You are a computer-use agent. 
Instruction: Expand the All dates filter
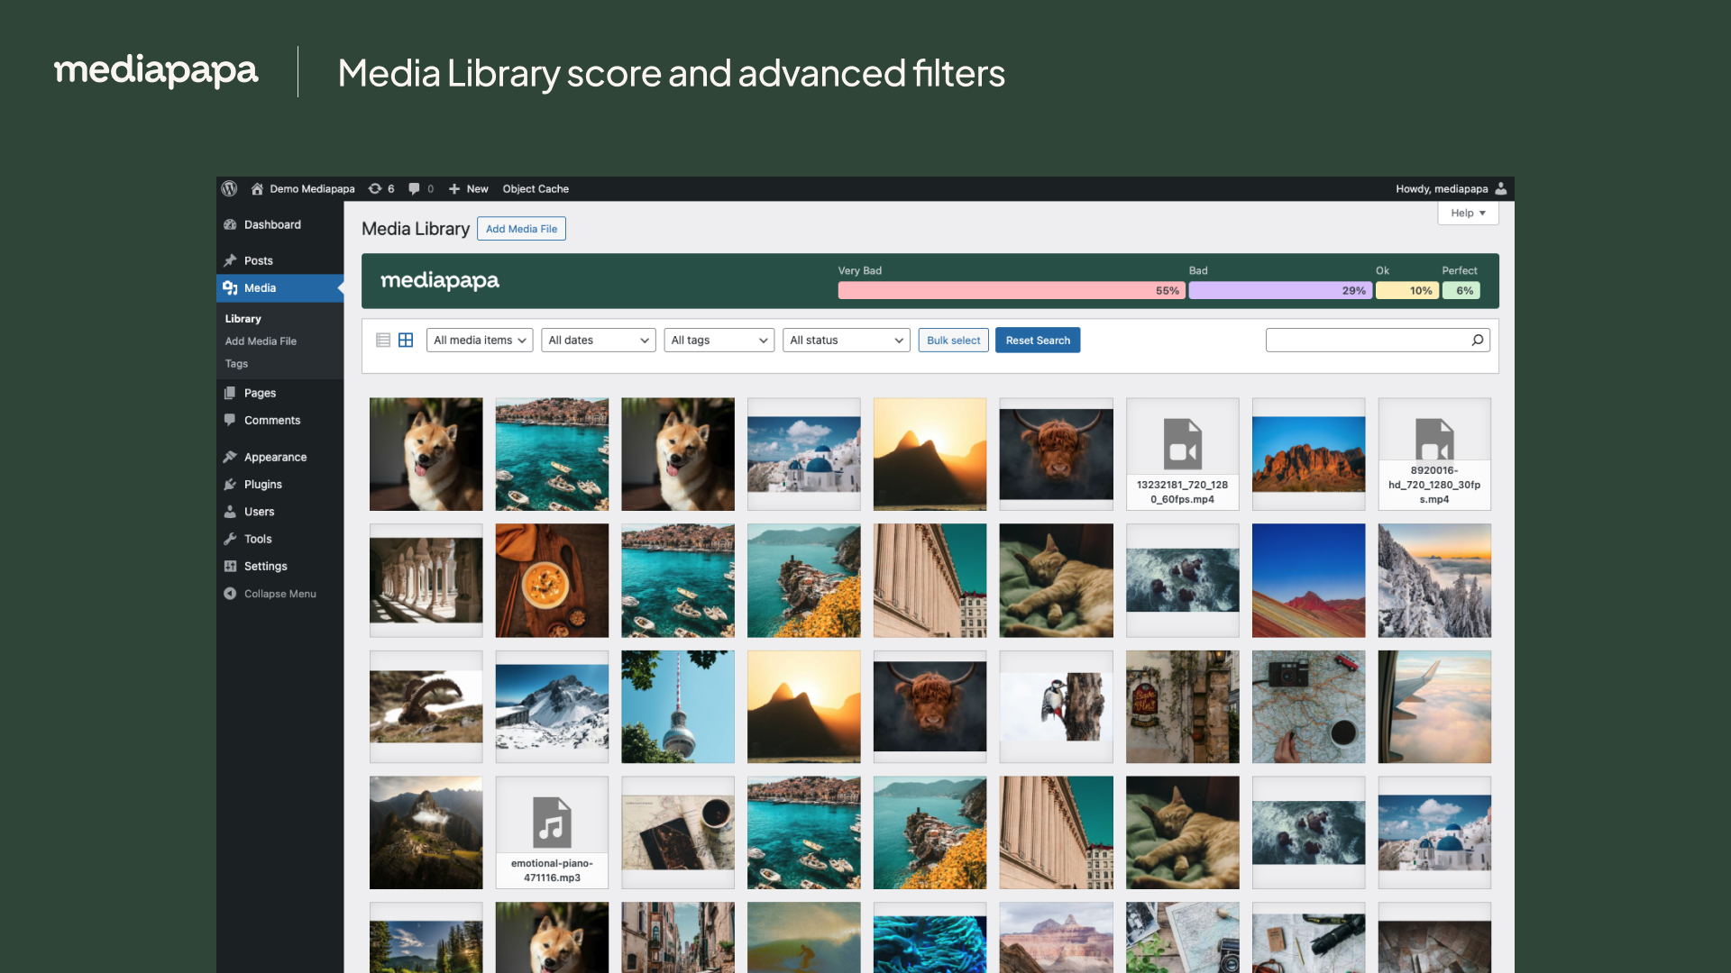click(x=598, y=340)
